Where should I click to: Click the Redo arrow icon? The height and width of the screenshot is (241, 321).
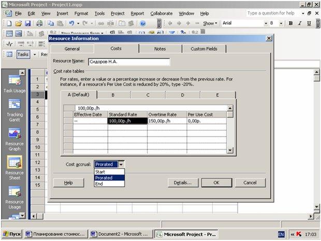(85, 23)
